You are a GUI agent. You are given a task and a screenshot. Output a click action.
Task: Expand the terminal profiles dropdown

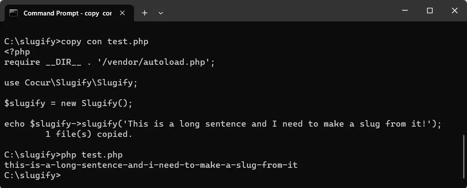point(161,13)
